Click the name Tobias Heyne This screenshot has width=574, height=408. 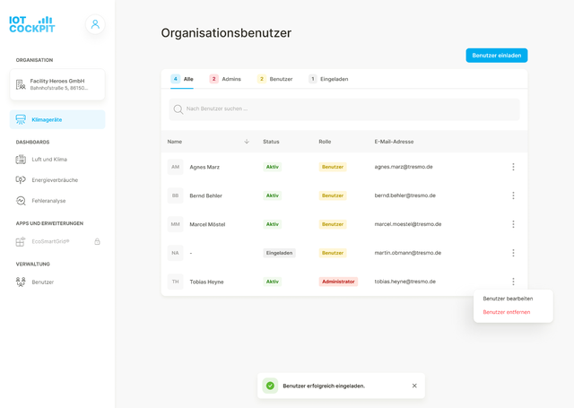pos(206,282)
